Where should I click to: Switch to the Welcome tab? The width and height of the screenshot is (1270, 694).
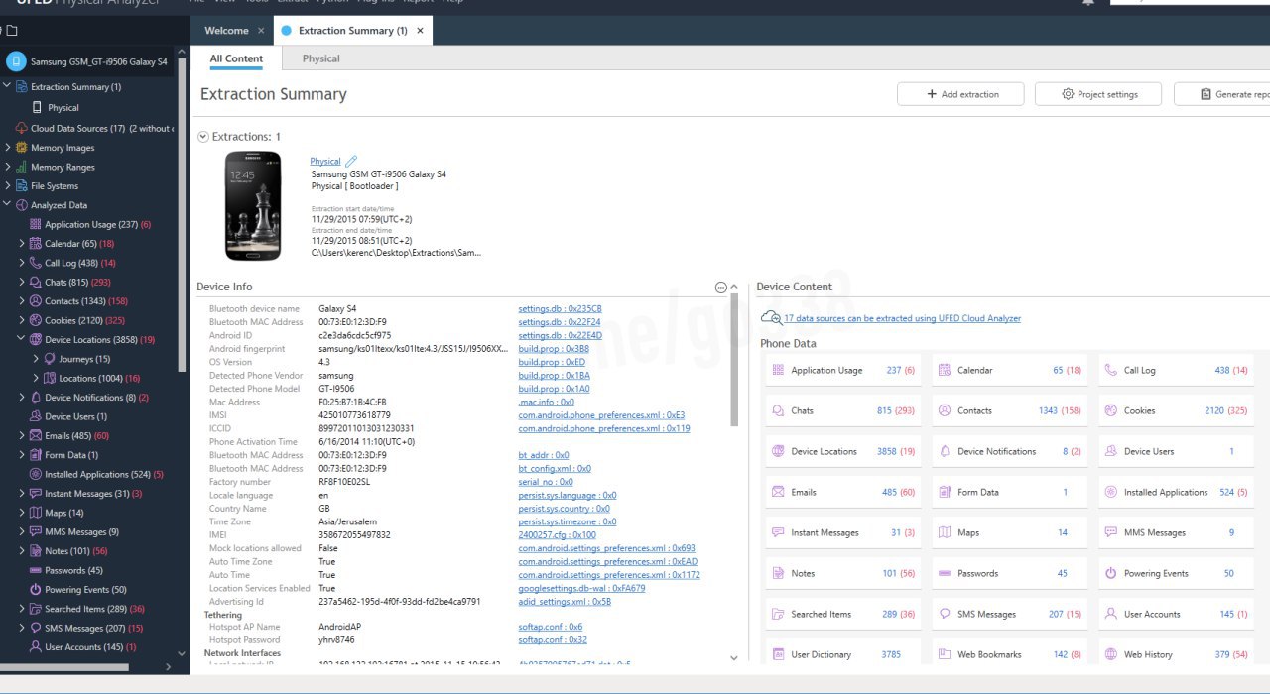click(x=226, y=31)
